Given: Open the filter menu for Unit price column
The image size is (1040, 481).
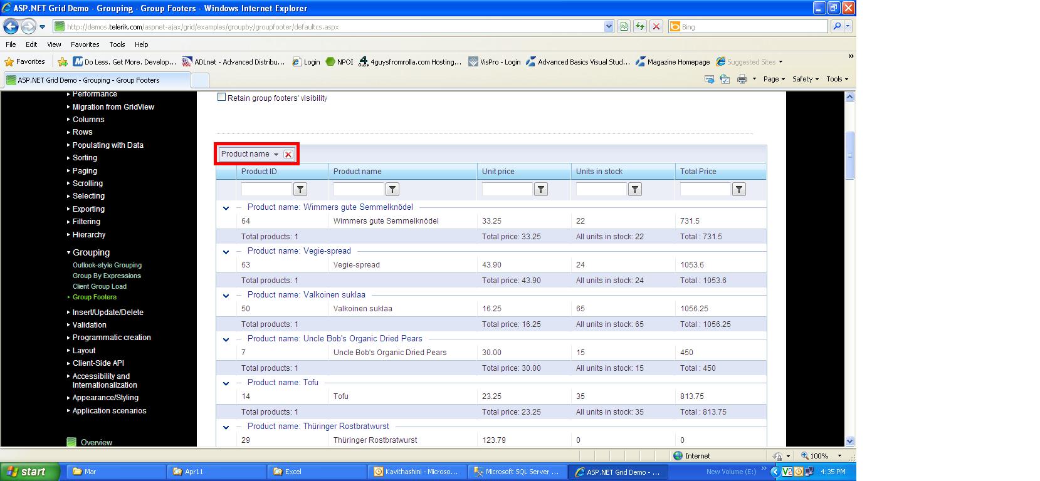Looking at the screenshot, I should tap(541, 189).
